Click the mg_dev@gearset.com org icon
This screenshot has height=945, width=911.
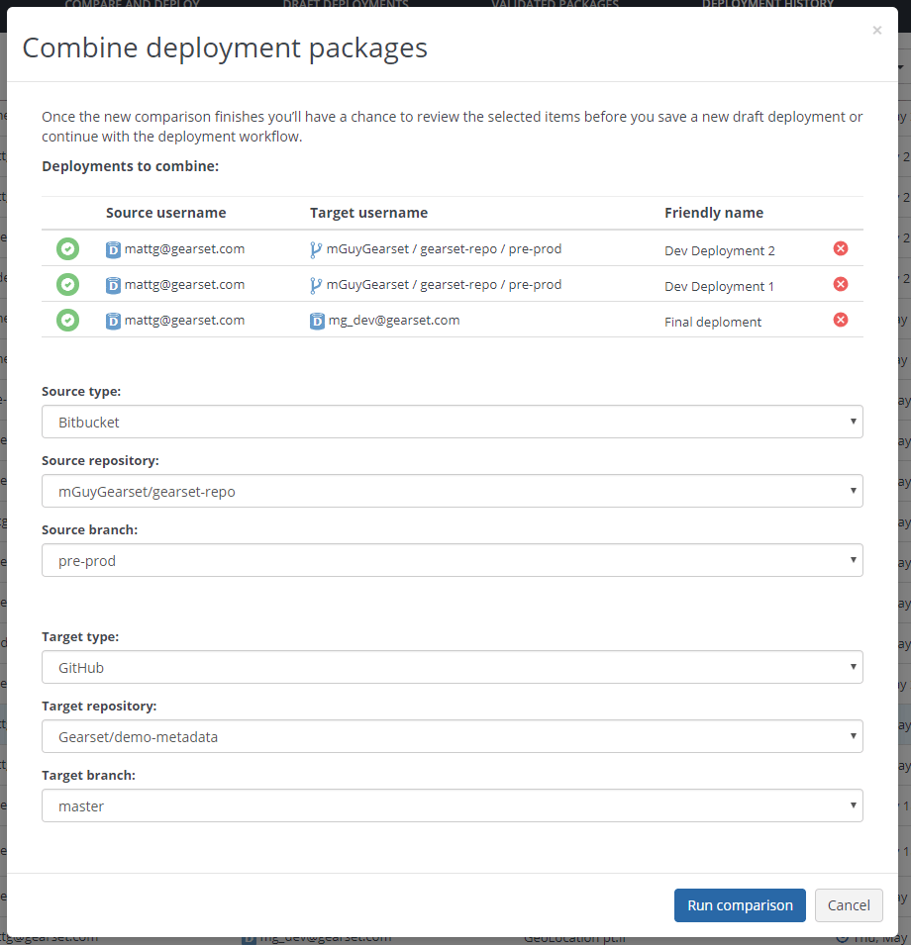click(x=317, y=322)
